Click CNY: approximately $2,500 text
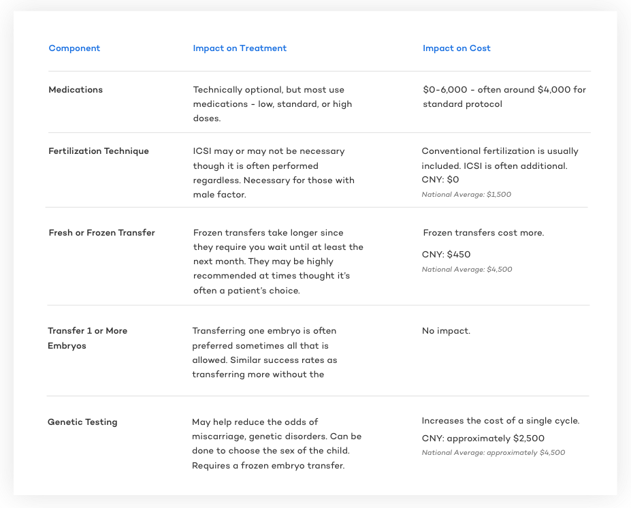This screenshot has height=508, width=631. click(x=483, y=439)
